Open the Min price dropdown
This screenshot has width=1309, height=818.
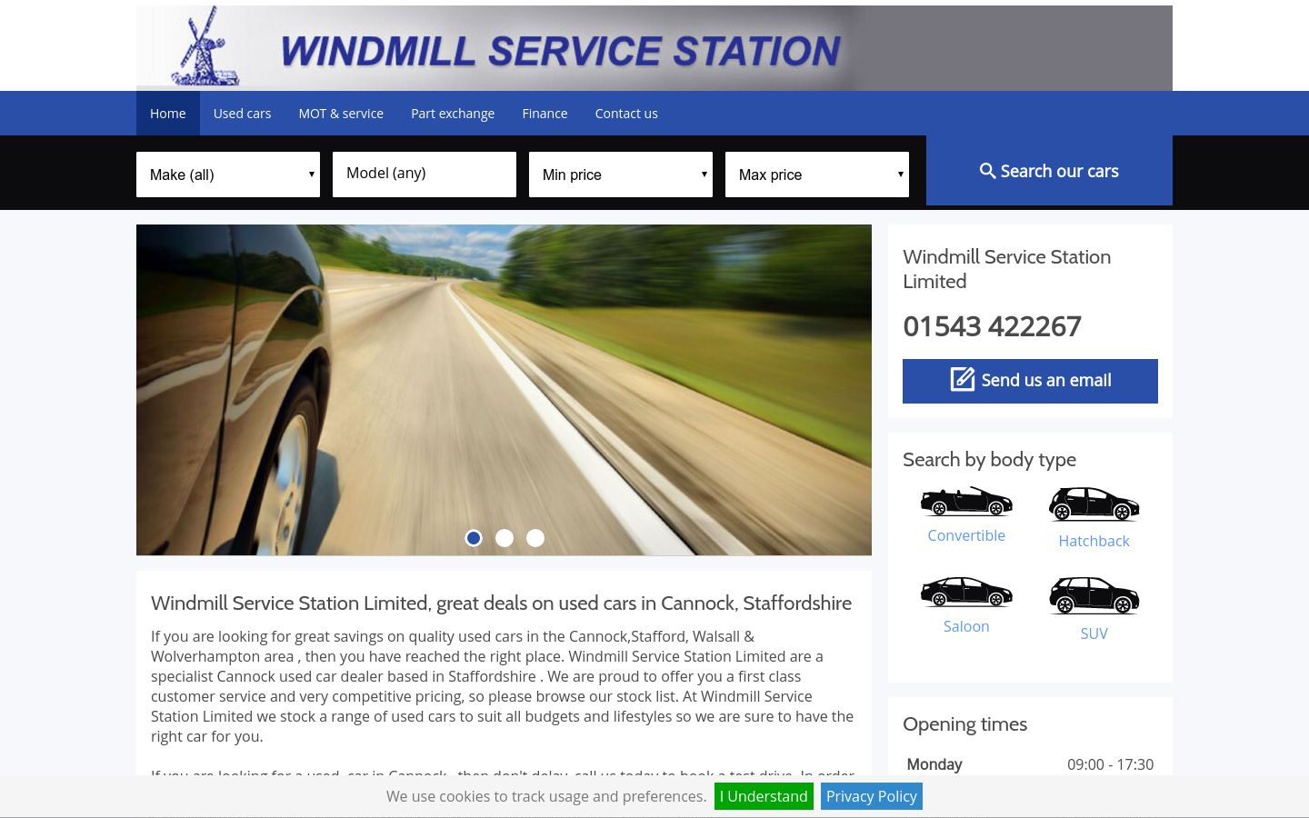(x=621, y=175)
